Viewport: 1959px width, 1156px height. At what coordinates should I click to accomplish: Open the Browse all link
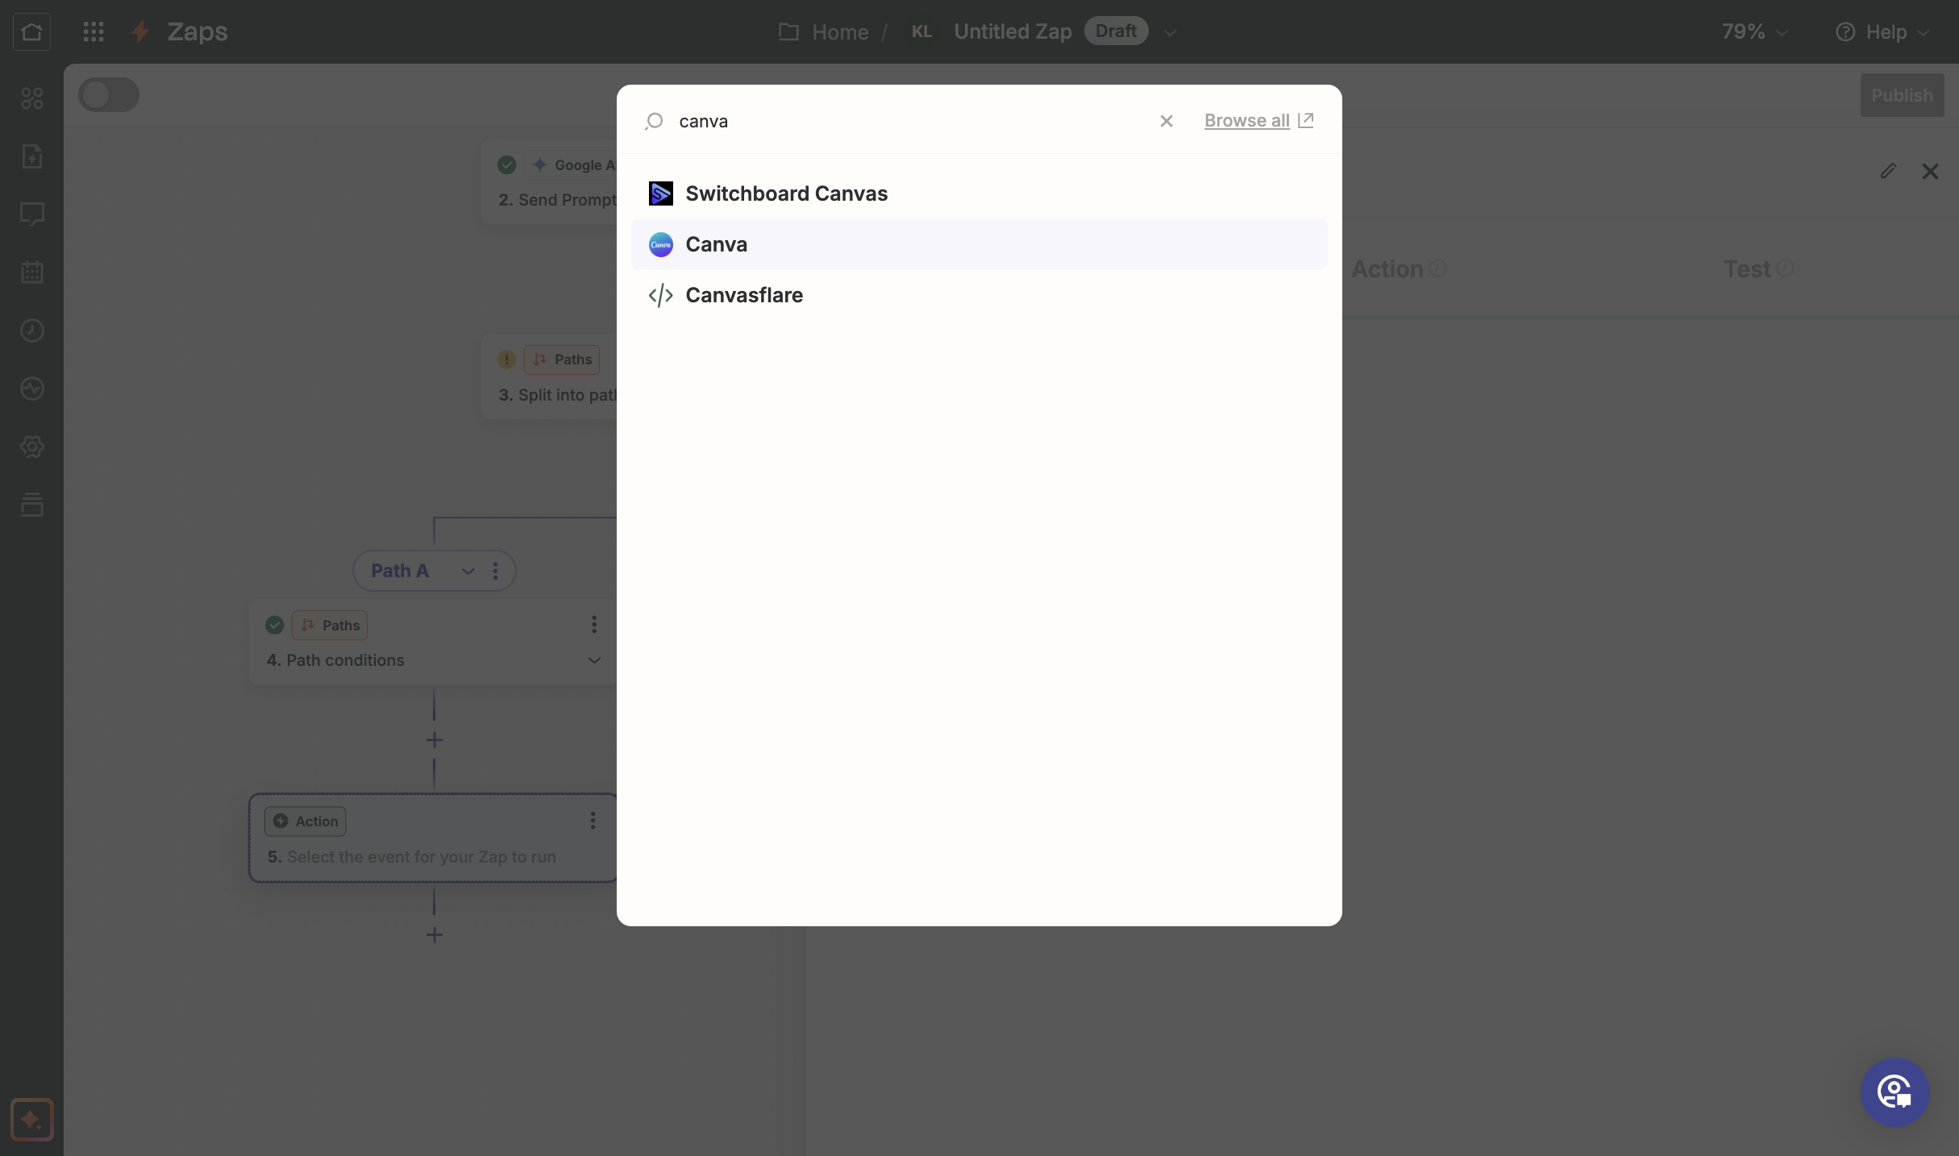point(1258,120)
